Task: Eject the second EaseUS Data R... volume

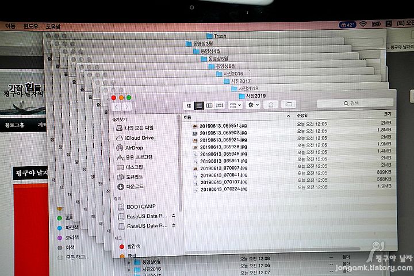Action: 174,225
